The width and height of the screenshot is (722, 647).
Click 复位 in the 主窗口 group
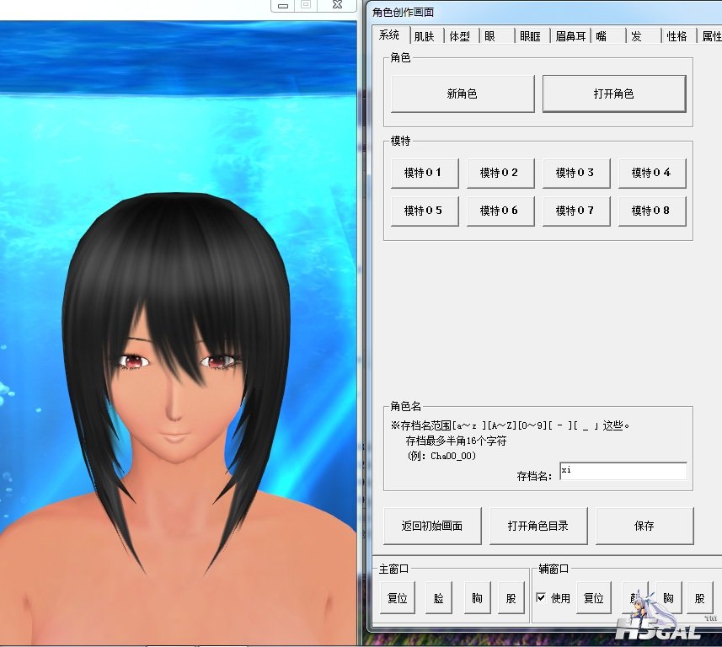point(397,598)
